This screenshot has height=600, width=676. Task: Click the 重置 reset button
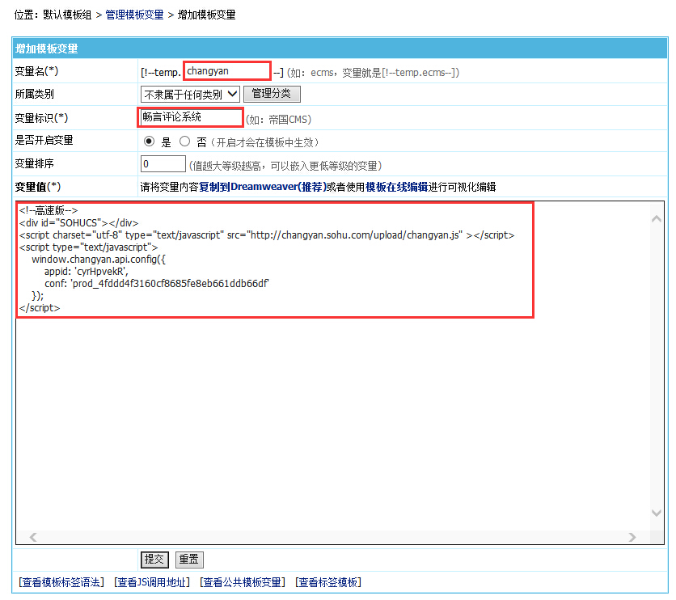(x=189, y=560)
